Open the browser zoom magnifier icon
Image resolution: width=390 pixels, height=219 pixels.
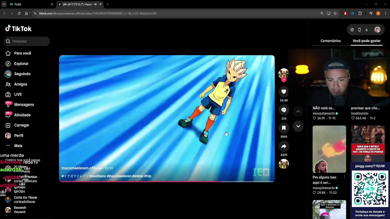coord(322,13)
